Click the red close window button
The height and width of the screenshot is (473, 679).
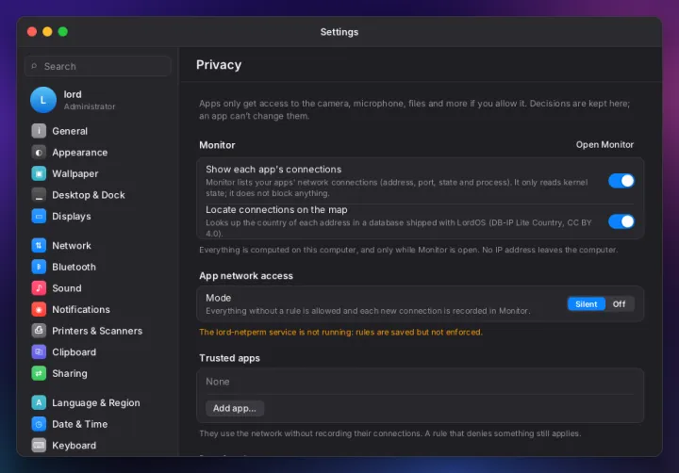[x=32, y=32]
